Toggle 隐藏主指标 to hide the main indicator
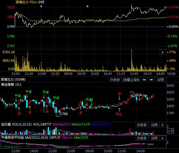Viewport: 179px width, 153px height. coord(132,80)
